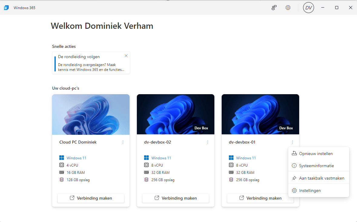Select 'Opnieuw instellen' from the context menu

pyautogui.click(x=316, y=154)
